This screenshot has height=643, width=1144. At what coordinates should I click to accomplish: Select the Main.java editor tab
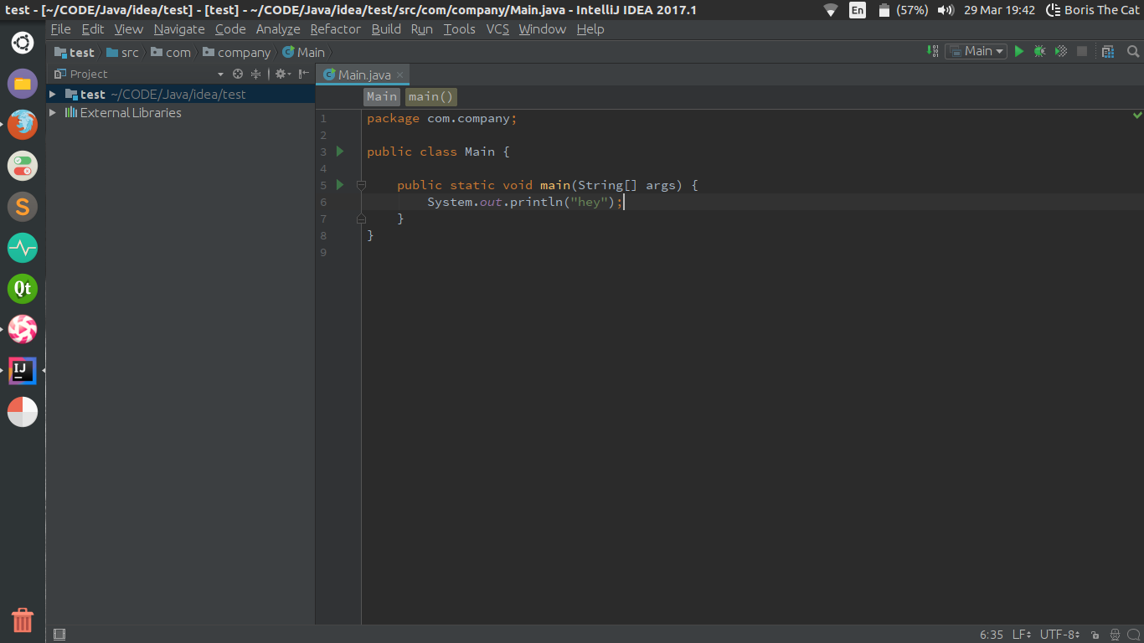363,75
